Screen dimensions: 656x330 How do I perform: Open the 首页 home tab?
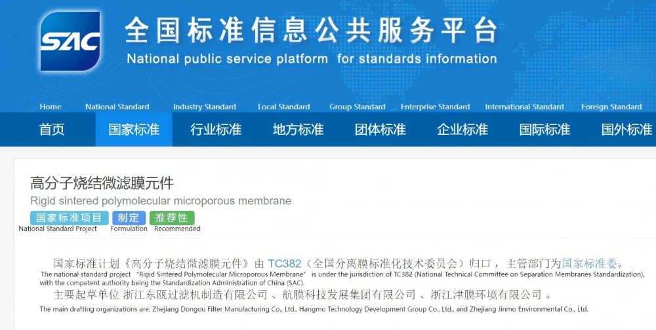tap(52, 130)
